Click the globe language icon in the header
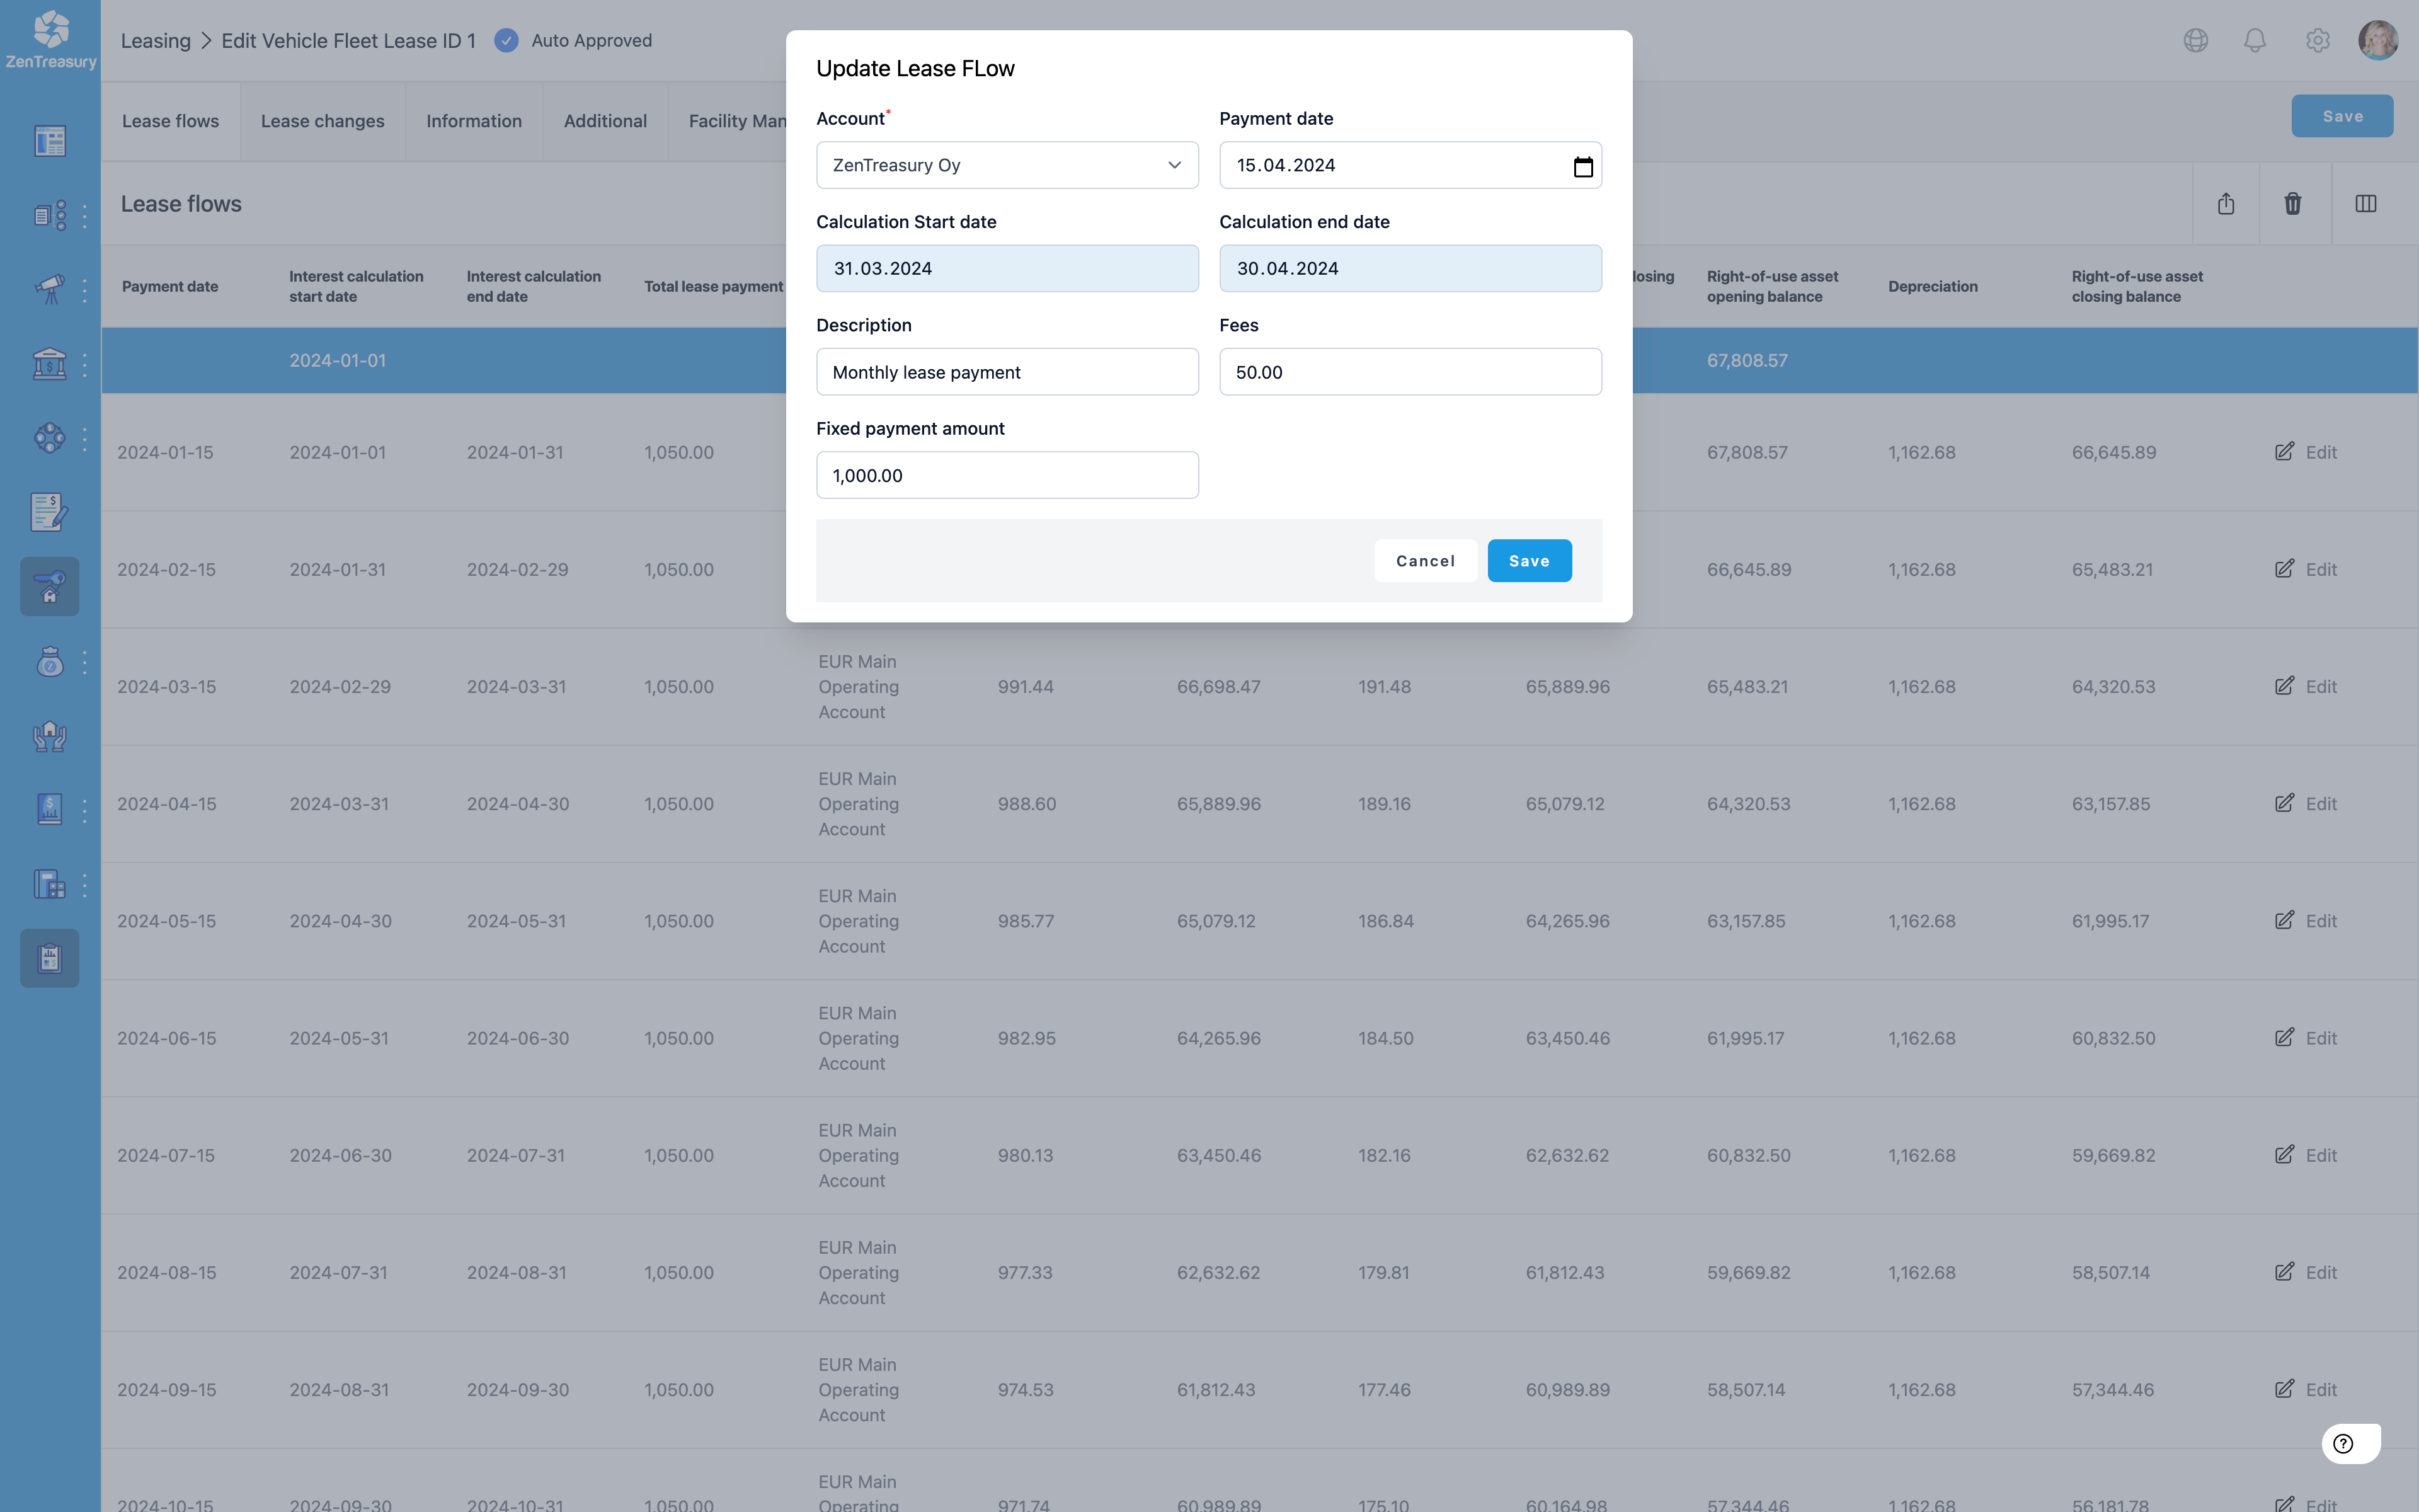Screen dimensions: 2419x1512 [x=2196, y=40]
